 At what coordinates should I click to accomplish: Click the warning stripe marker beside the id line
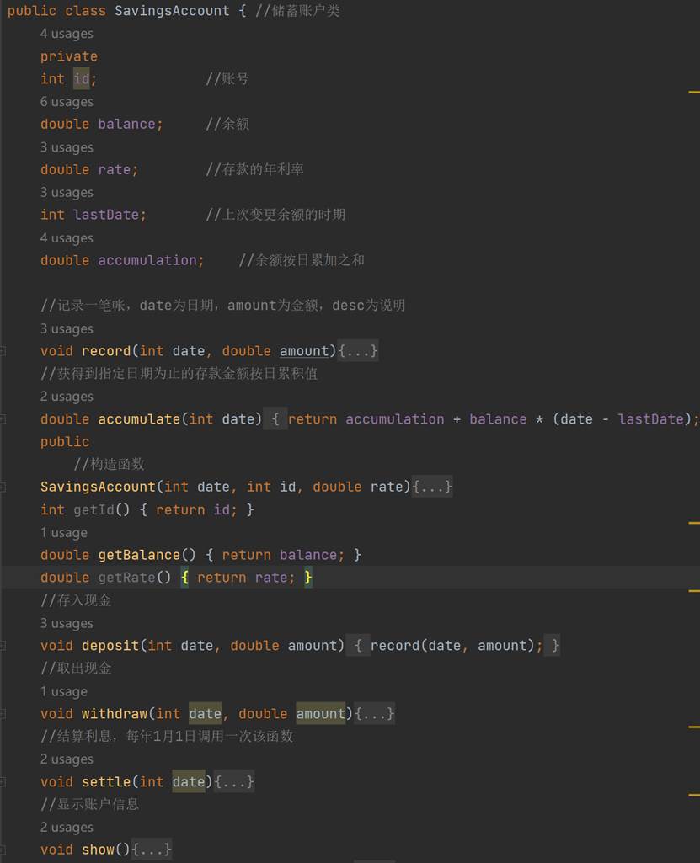click(x=694, y=91)
